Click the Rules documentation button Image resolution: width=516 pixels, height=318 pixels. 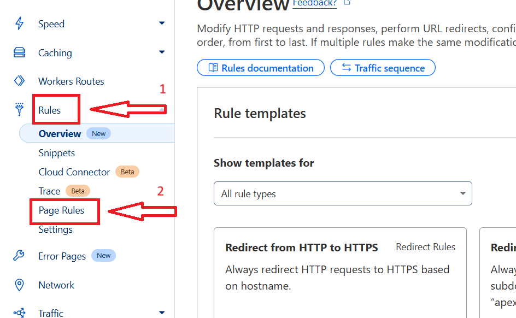tap(261, 68)
